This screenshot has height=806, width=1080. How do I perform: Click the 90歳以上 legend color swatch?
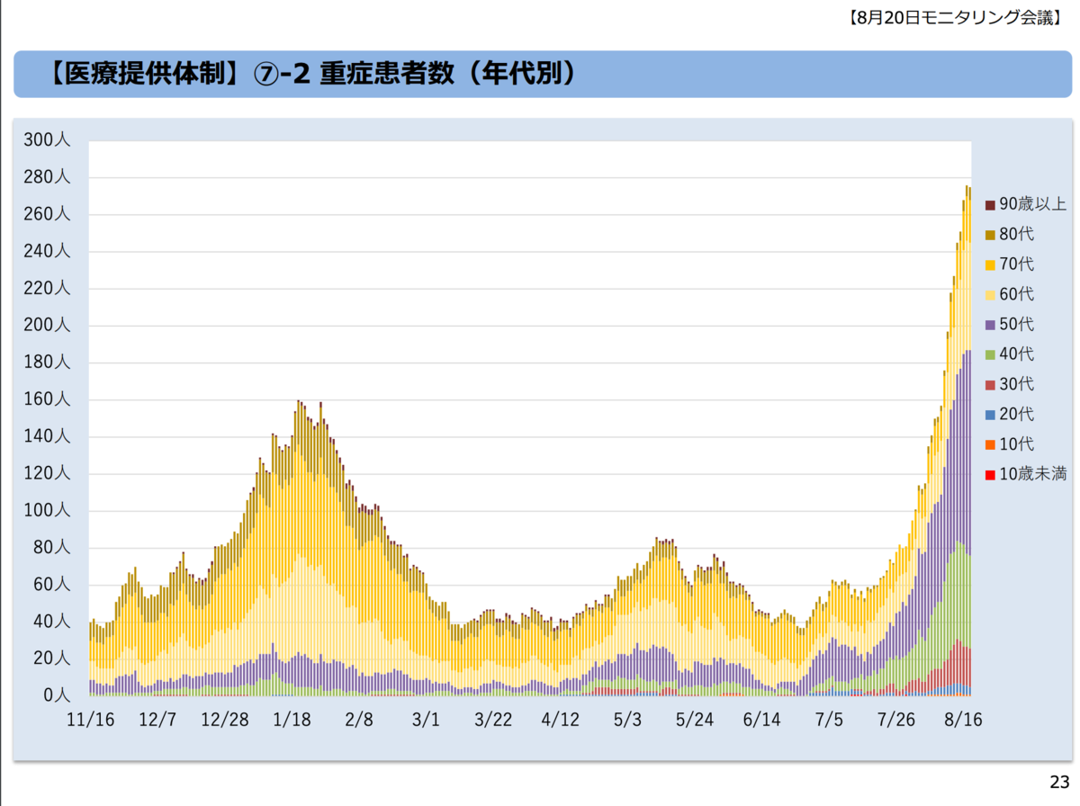990,205
